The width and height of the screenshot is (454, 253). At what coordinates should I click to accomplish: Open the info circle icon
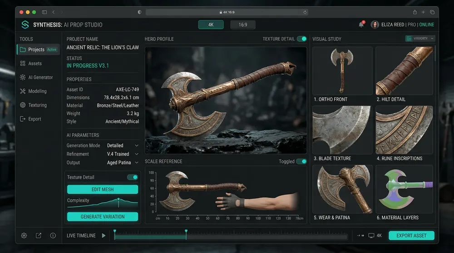[x=53, y=236]
